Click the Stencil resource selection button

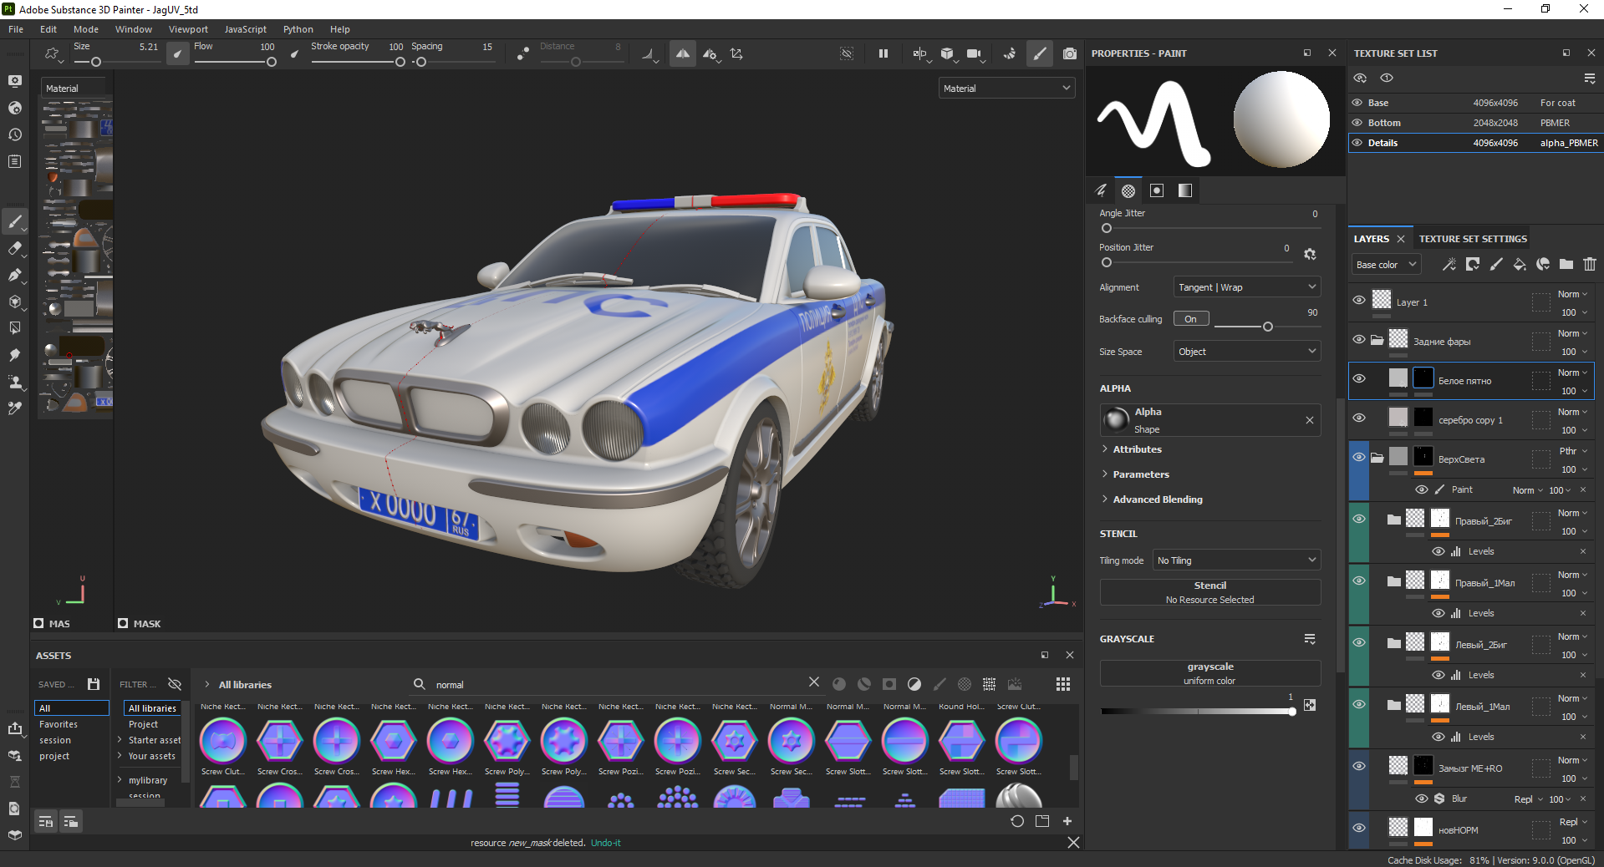[1210, 592]
